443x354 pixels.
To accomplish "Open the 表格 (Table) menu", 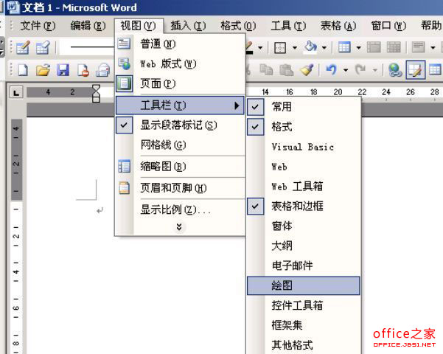I will [338, 26].
